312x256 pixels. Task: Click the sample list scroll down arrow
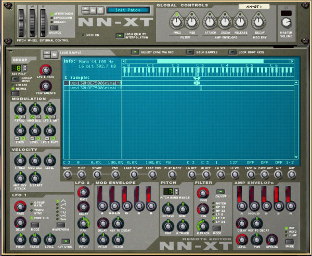296,157
